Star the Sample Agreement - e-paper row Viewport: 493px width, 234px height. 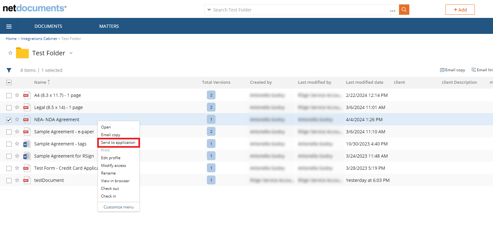(17, 132)
